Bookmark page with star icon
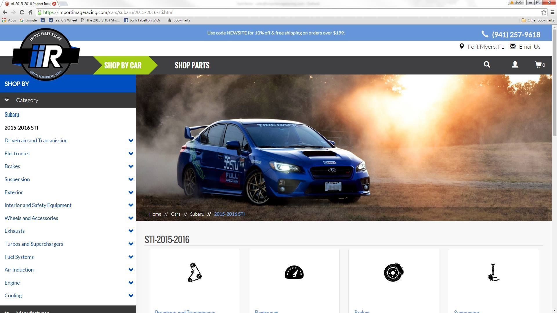 pyautogui.click(x=544, y=12)
